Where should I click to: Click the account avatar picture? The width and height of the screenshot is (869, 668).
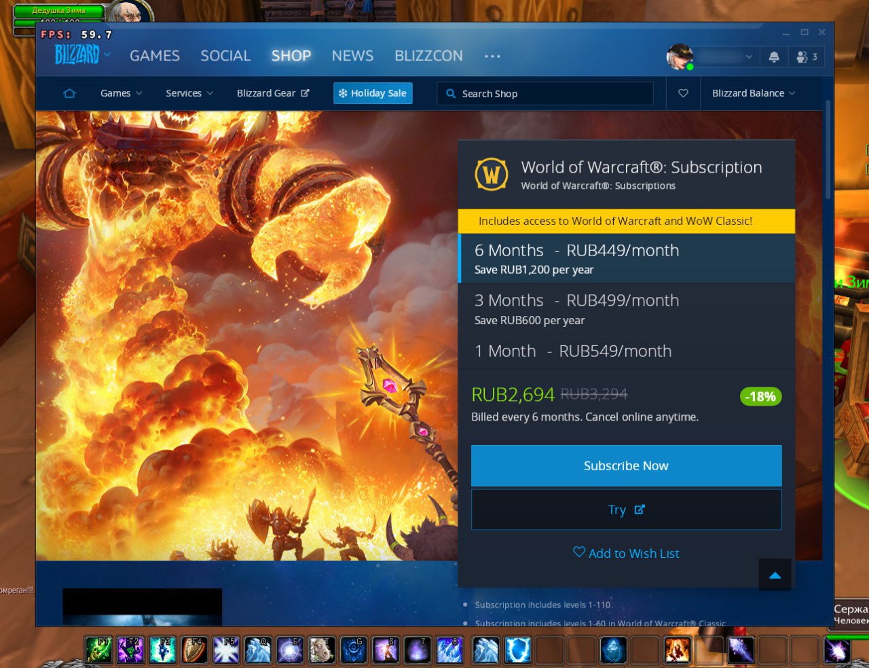point(680,57)
